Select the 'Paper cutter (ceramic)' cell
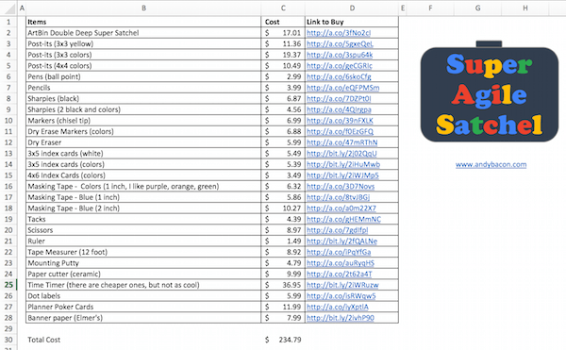This screenshot has width=566, height=350. point(143,275)
